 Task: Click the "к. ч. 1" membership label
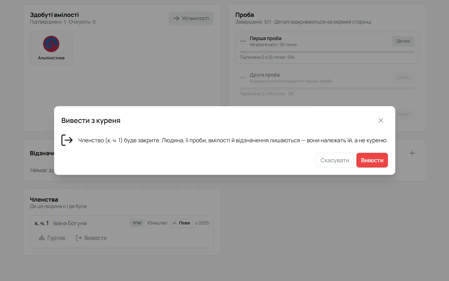pos(42,223)
